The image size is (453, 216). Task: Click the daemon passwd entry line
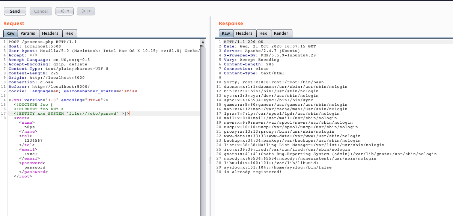(x=286, y=87)
